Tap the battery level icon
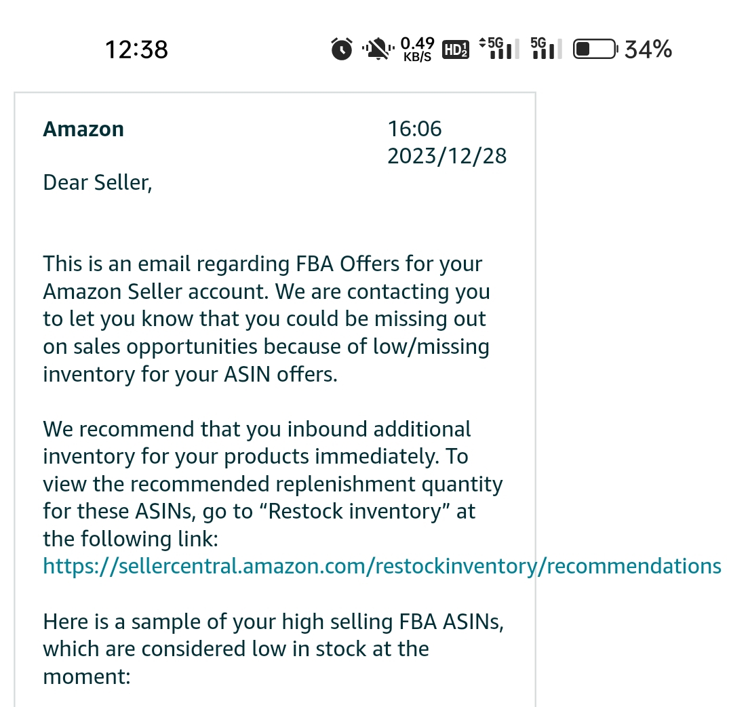 [x=595, y=49]
